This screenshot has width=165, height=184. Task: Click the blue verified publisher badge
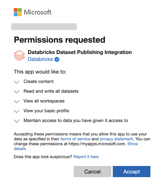coord(57,59)
